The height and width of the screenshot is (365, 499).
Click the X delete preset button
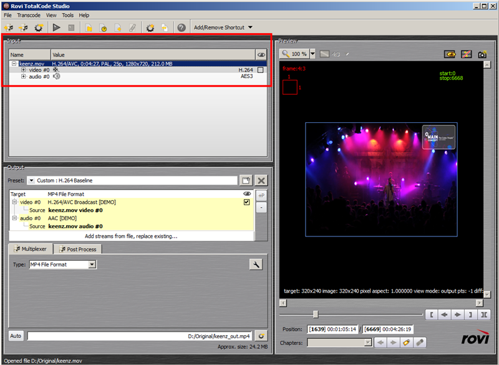[261, 180]
